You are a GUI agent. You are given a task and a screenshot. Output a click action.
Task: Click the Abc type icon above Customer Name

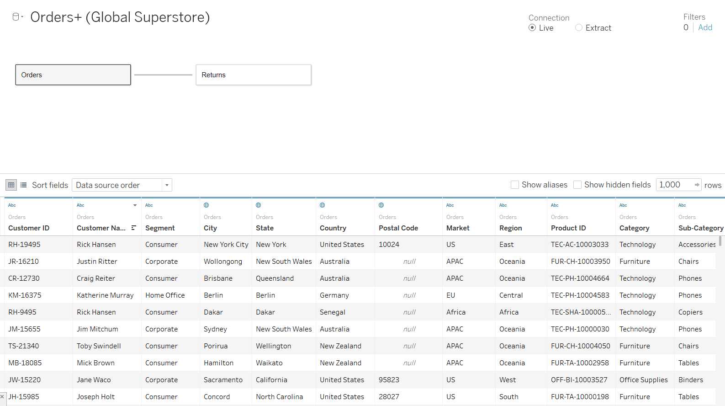pyautogui.click(x=80, y=205)
